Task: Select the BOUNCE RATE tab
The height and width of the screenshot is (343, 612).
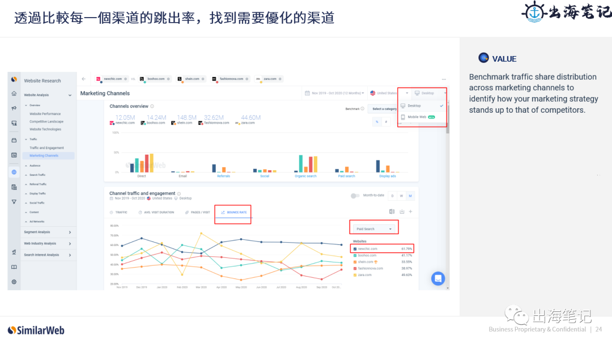Action: pyautogui.click(x=234, y=213)
